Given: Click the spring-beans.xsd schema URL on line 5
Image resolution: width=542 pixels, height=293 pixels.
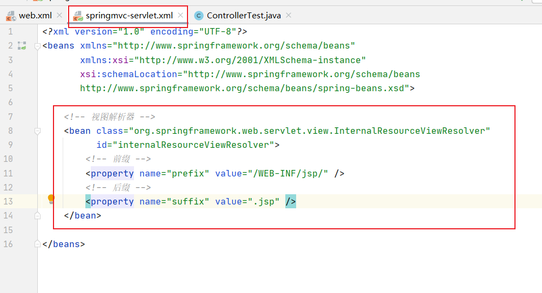Looking at the screenshot, I should 244,88.
